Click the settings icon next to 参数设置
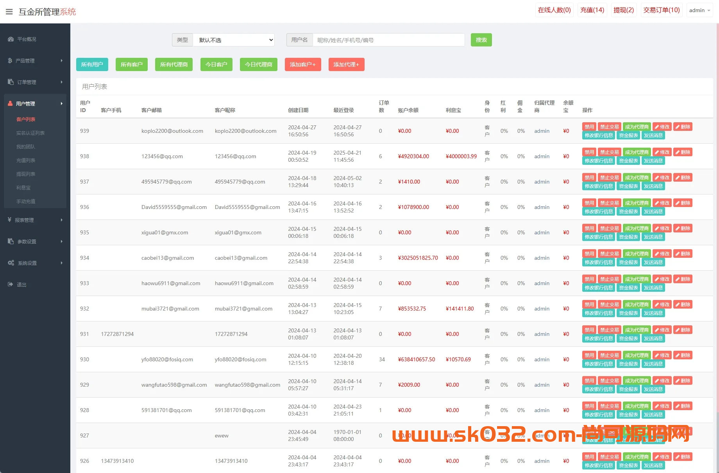Screen dimensions: 719x473 click(10, 241)
